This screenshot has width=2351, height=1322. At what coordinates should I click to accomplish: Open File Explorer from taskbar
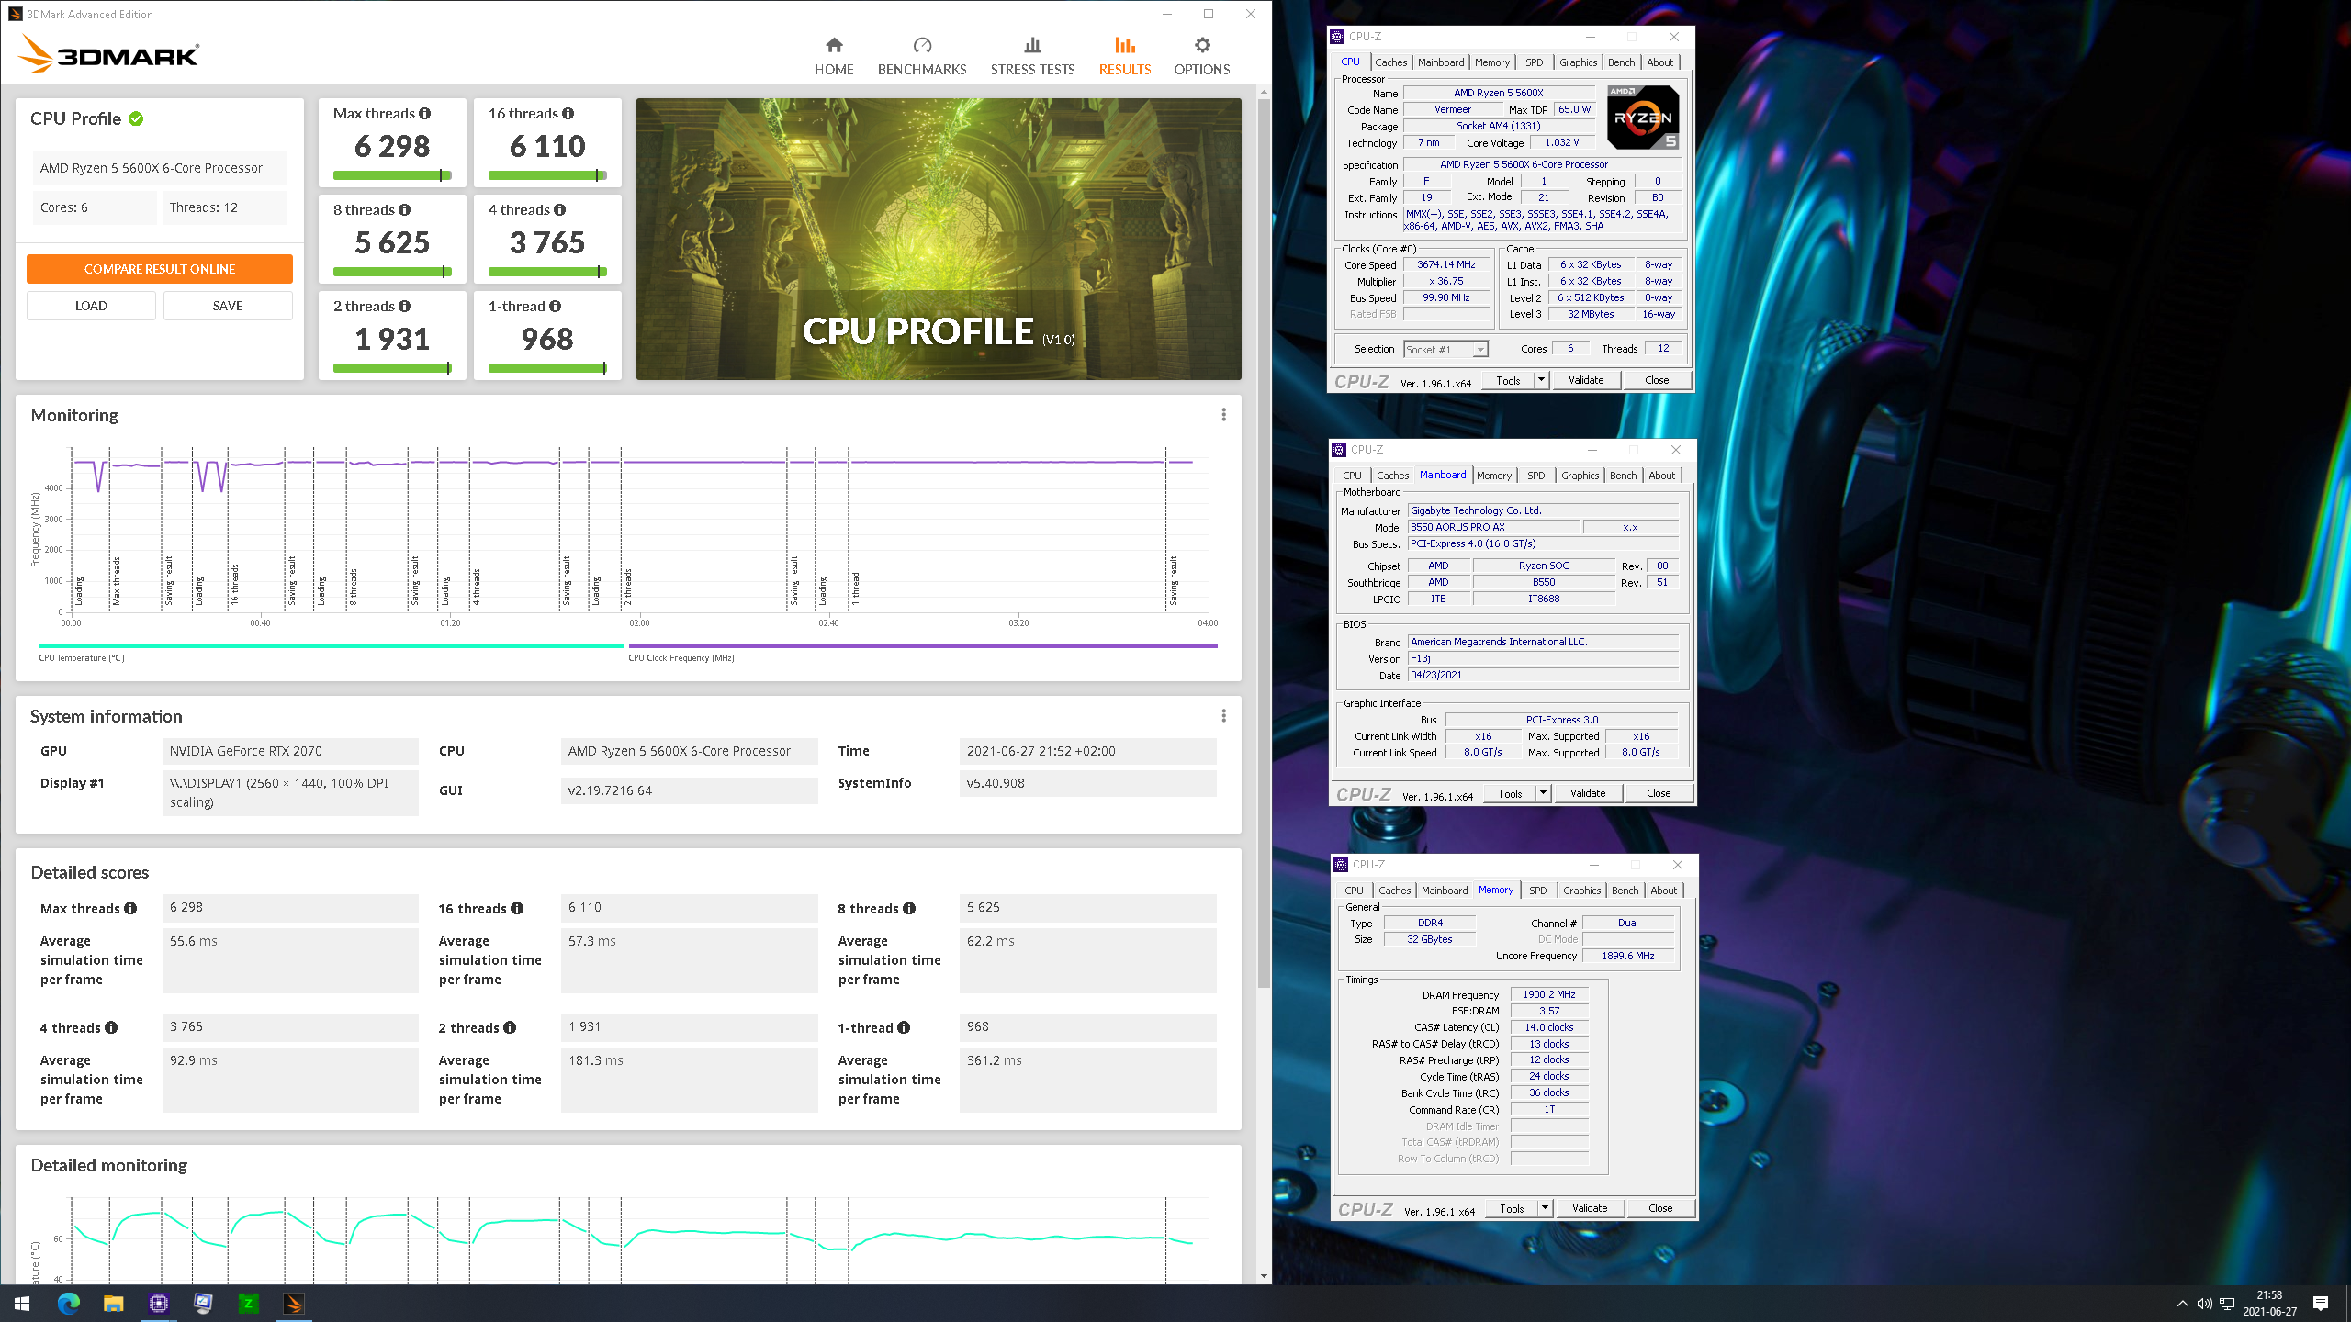[x=113, y=1304]
